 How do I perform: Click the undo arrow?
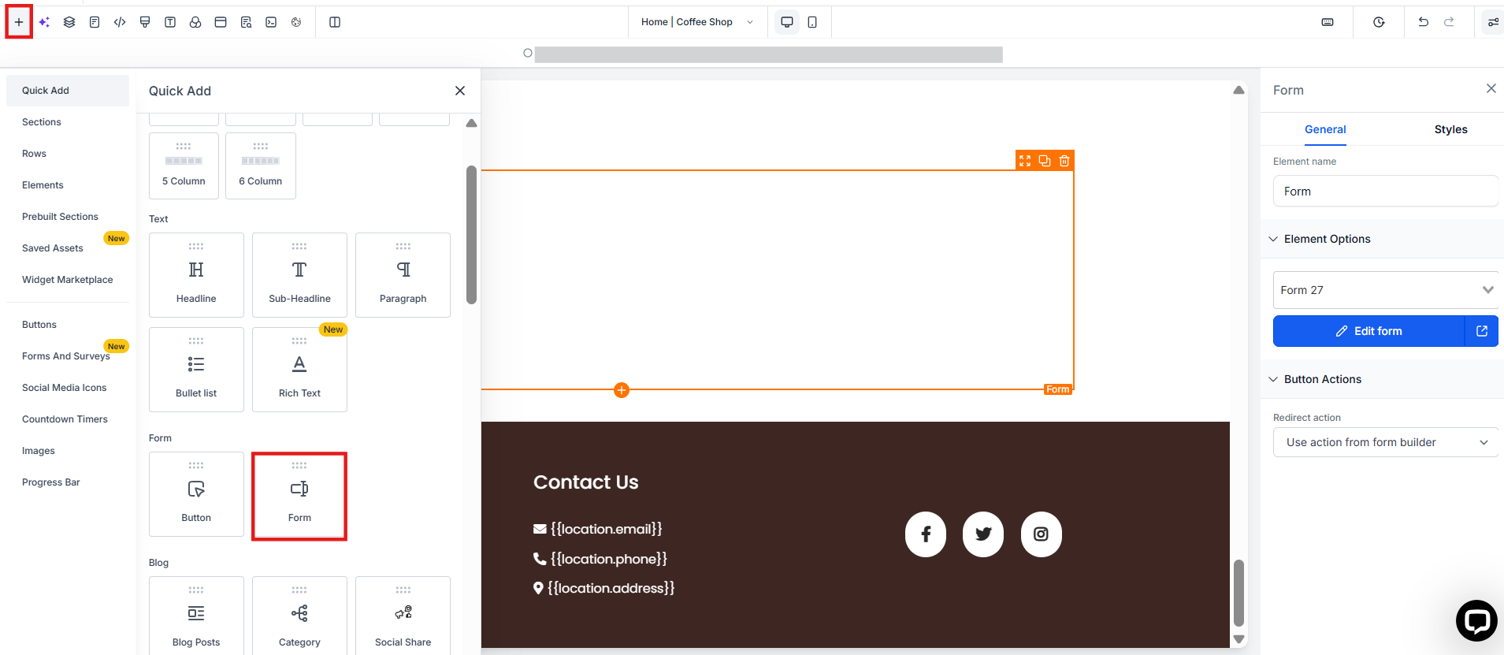1423,22
